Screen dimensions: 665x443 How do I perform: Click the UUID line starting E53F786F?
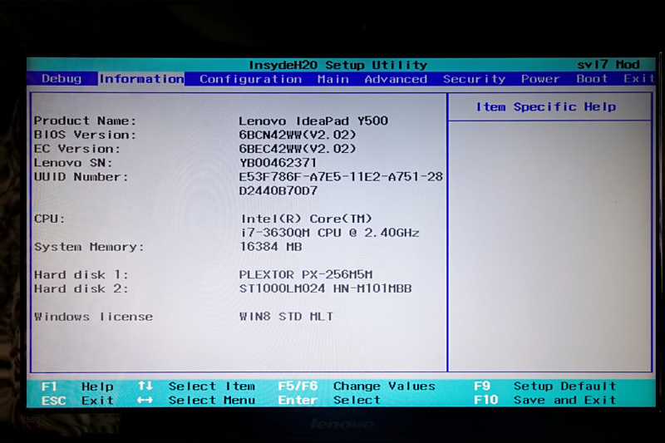click(x=341, y=177)
